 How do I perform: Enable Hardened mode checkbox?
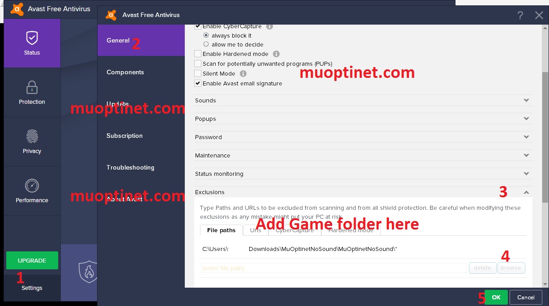(x=198, y=54)
